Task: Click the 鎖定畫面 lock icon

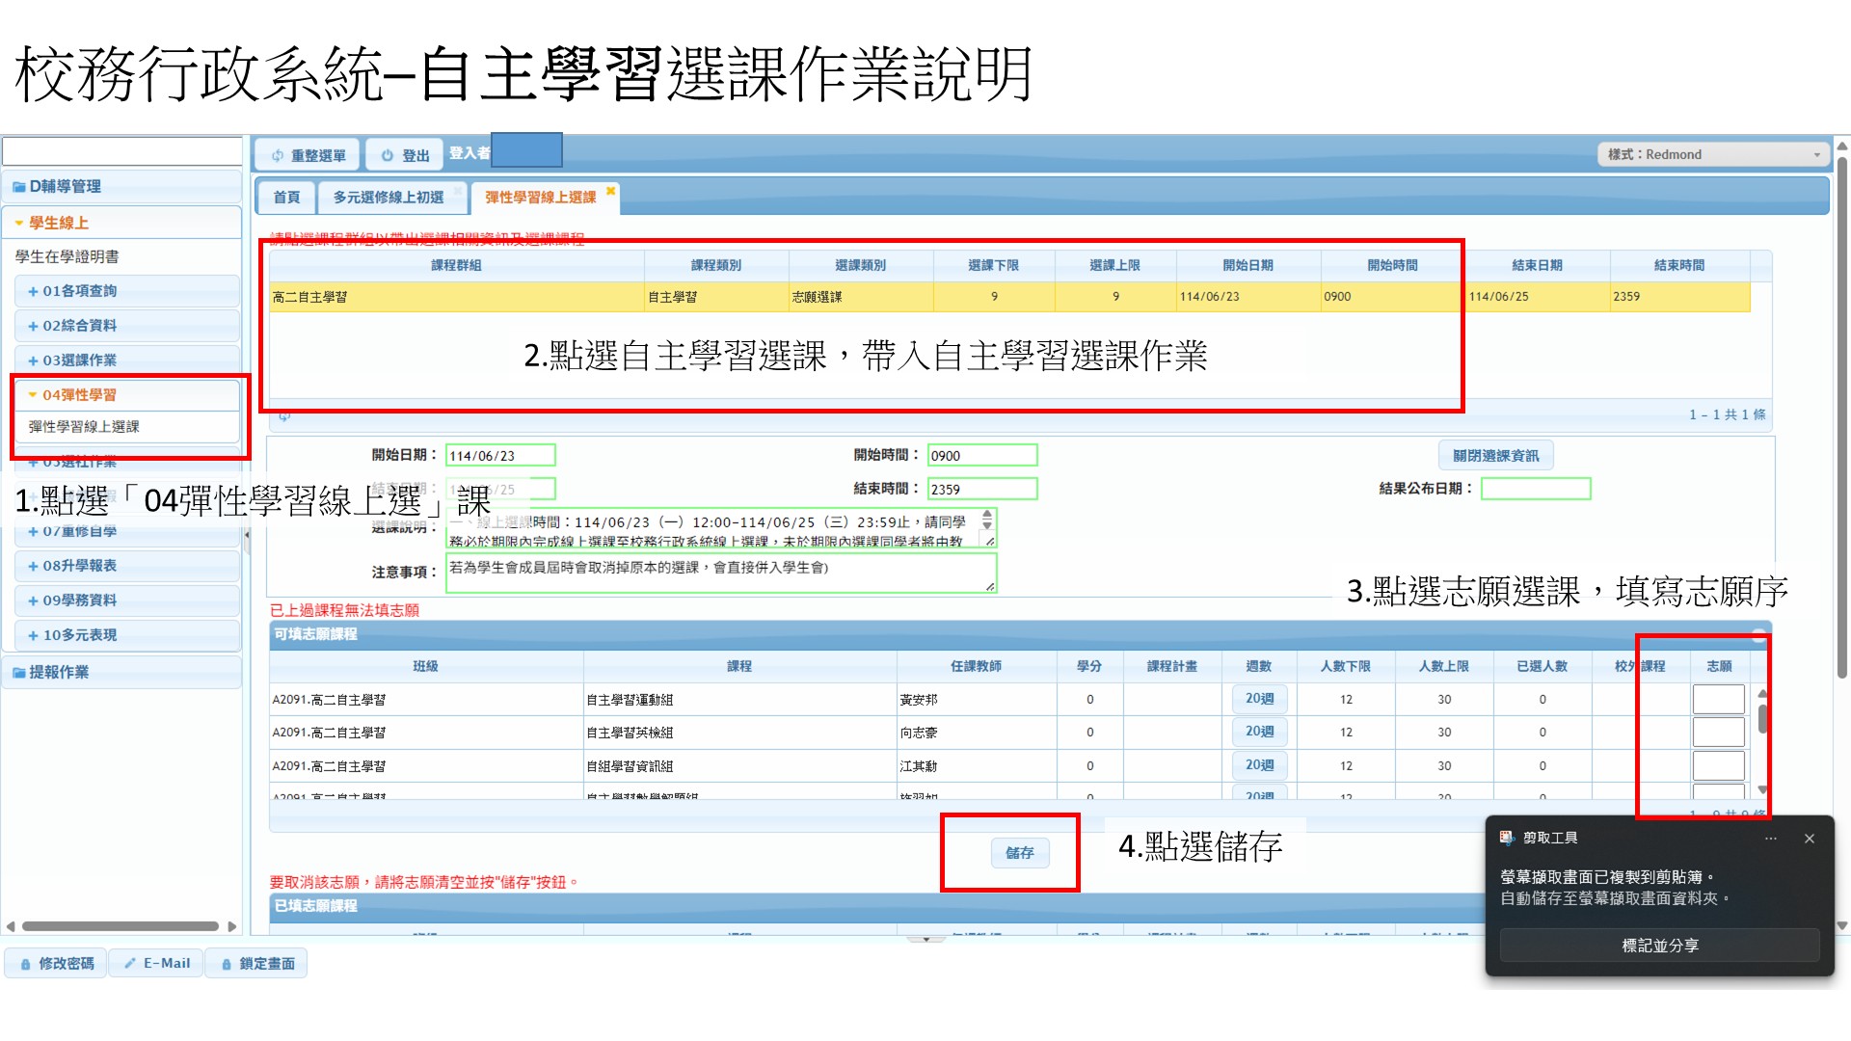Action: click(x=227, y=964)
